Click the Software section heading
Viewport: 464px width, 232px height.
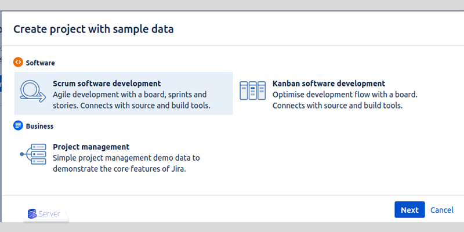point(40,63)
